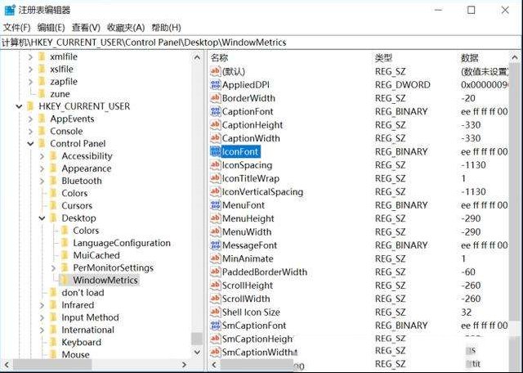Expand the International key
Screen dimensions: 523x373
tap(42, 330)
